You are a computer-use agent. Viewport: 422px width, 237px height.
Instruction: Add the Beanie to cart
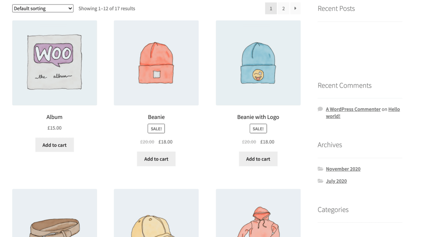(x=156, y=159)
